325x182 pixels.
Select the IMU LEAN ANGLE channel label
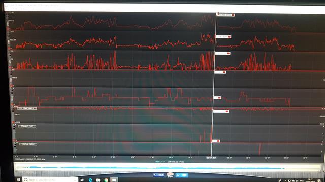[x=27, y=108]
